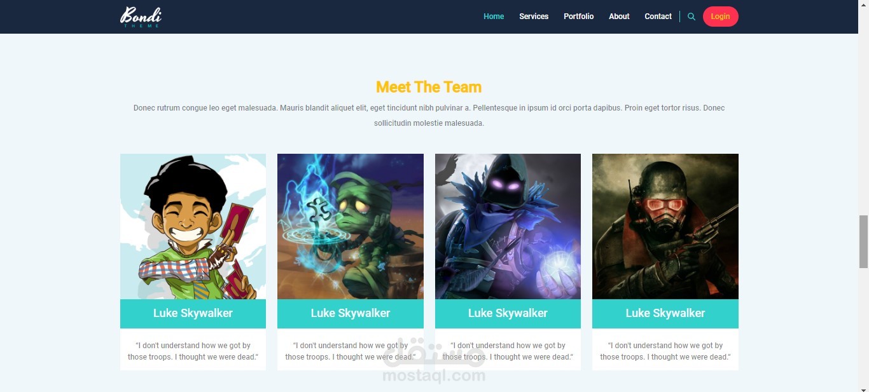Screen dimensions: 869x392
Task: Open the Home menu item
Action: [x=494, y=17]
